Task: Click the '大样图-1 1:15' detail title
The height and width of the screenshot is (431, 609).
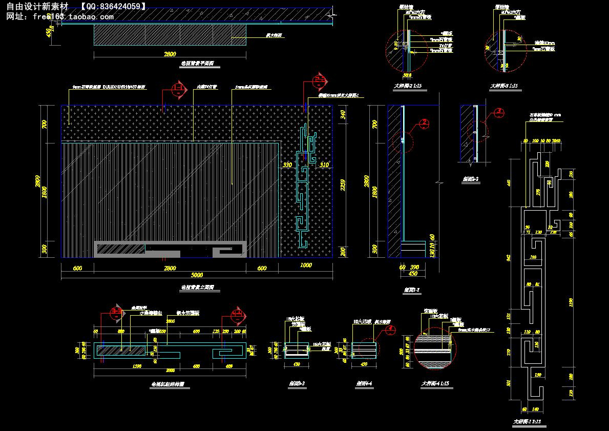Action: 528,421
